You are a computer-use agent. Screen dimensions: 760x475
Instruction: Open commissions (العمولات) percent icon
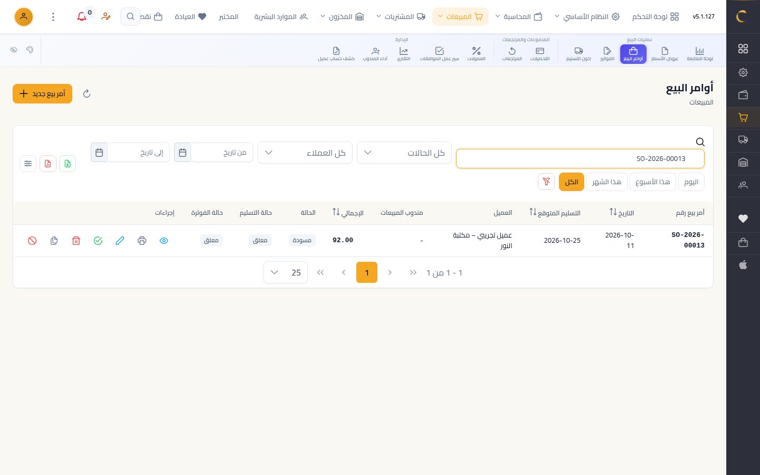476,53
